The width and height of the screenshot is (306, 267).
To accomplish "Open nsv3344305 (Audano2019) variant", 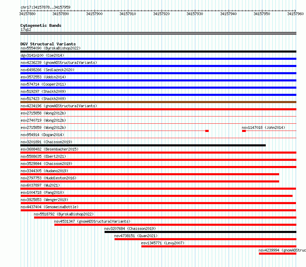I will pos(44,171).
